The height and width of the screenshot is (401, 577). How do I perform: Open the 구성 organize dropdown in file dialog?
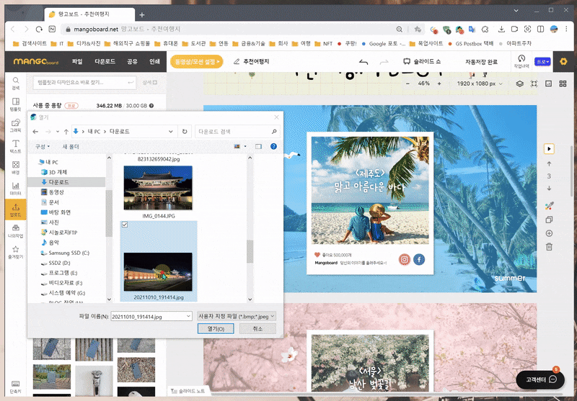tap(43, 147)
